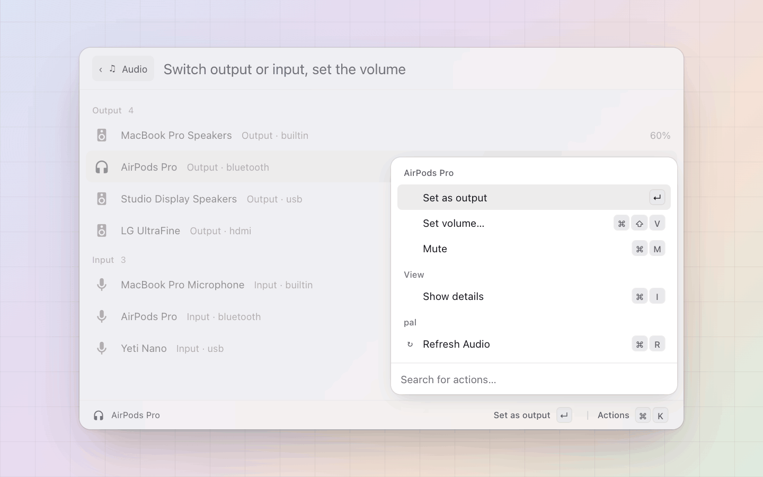Click the AirPods Pro heading in the actions menu
The image size is (763, 477).
pos(429,173)
